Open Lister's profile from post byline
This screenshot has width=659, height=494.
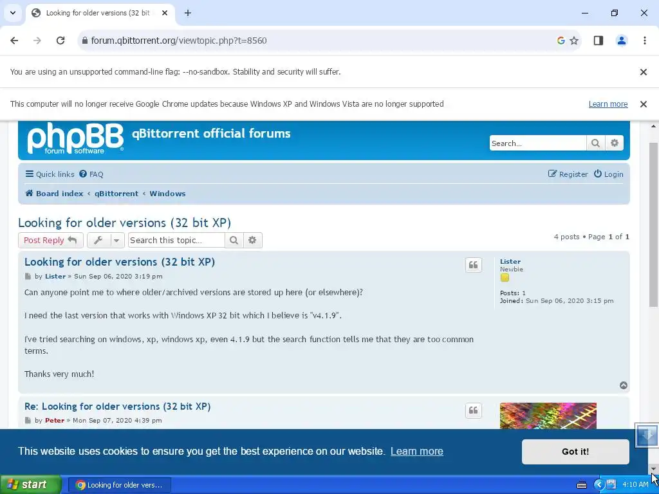(x=55, y=277)
